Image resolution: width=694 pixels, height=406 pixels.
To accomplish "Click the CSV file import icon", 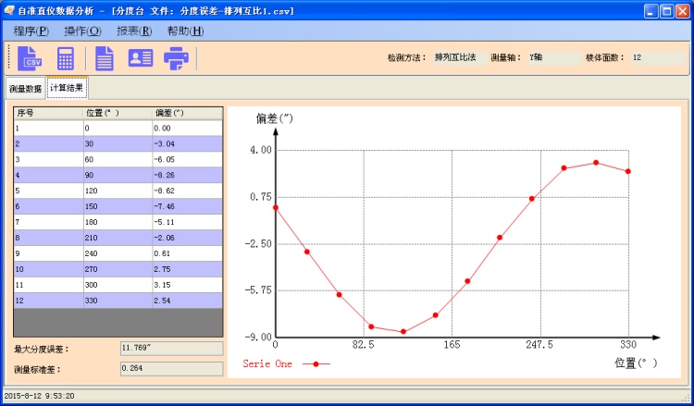I will click(31, 58).
